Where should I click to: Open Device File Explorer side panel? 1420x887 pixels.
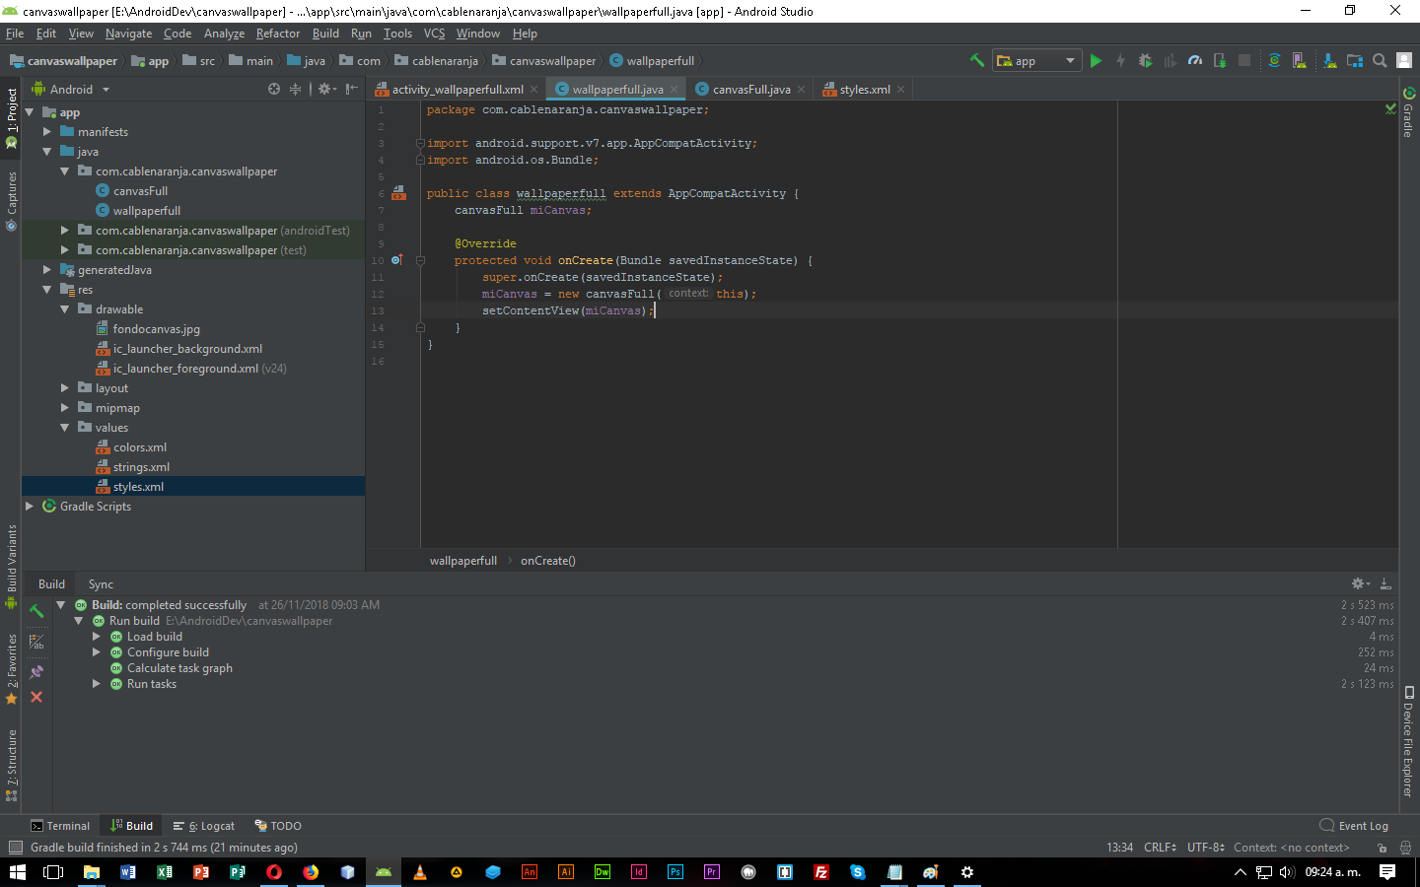pos(1408,741)
